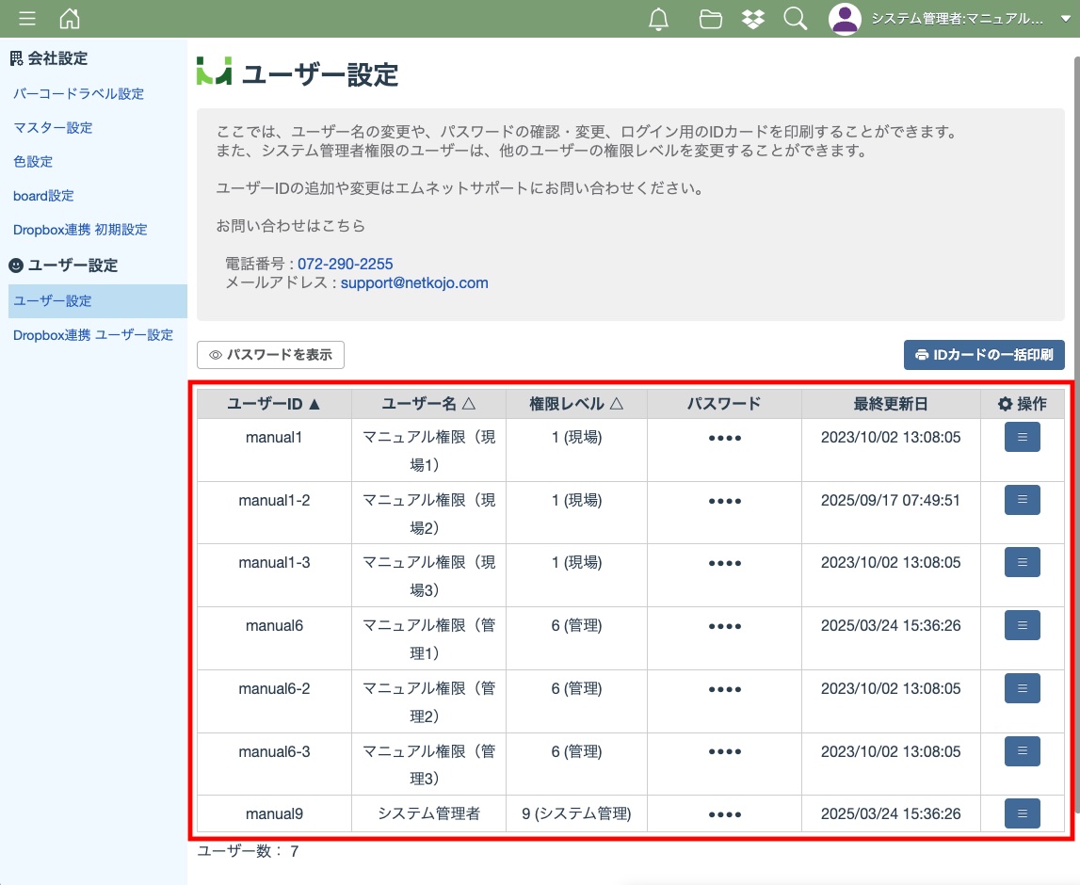Screen dimensions: 1080x885
Task: Go to home via house icon
Action: (x=70, y=19)
